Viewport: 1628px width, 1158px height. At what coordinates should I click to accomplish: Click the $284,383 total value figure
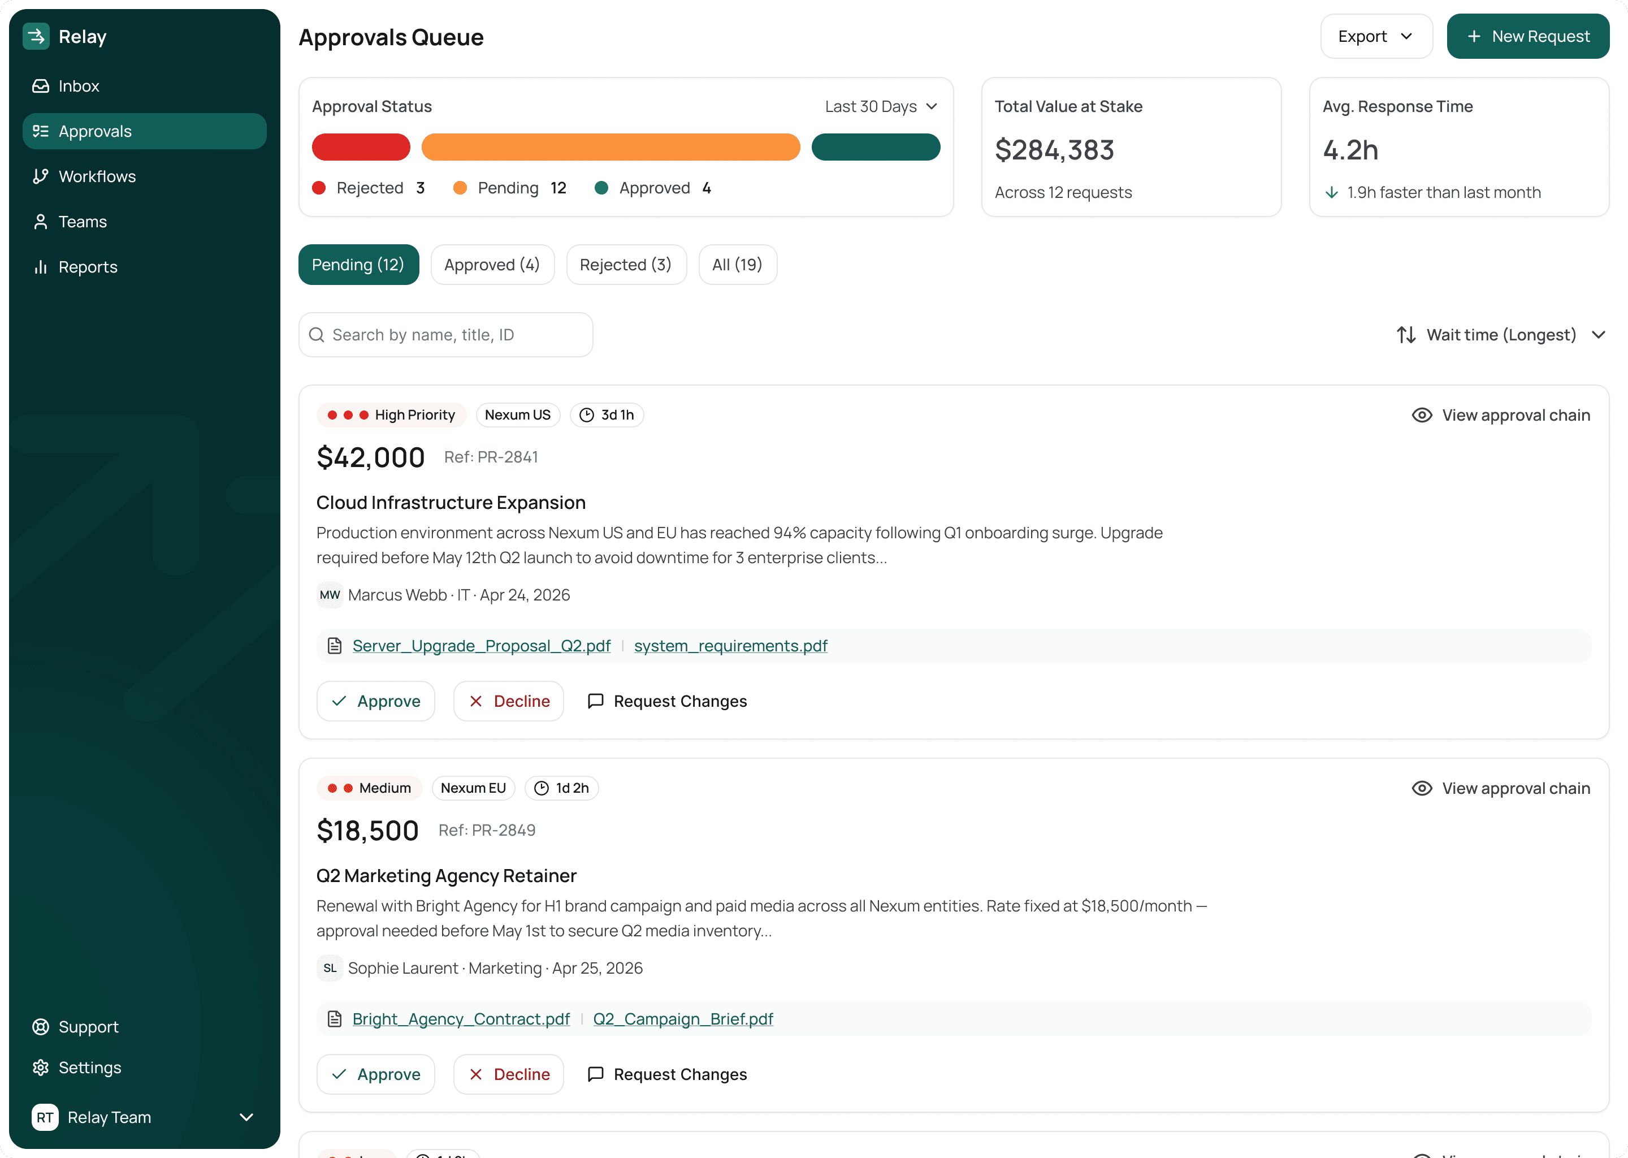point(1054,150)
